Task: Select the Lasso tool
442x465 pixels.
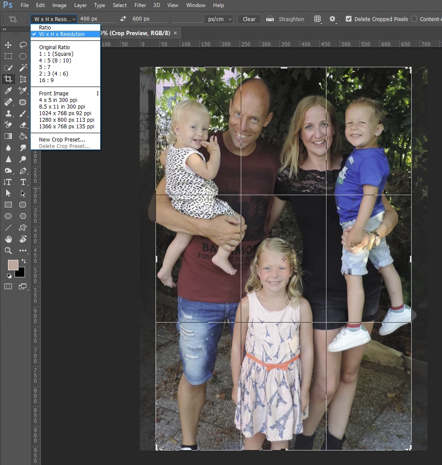Action: [x=23, y=45]
